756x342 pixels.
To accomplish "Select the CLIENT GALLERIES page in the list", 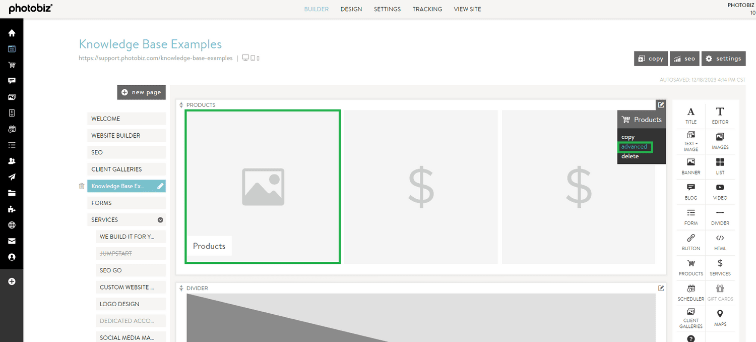I will (126, 169).
